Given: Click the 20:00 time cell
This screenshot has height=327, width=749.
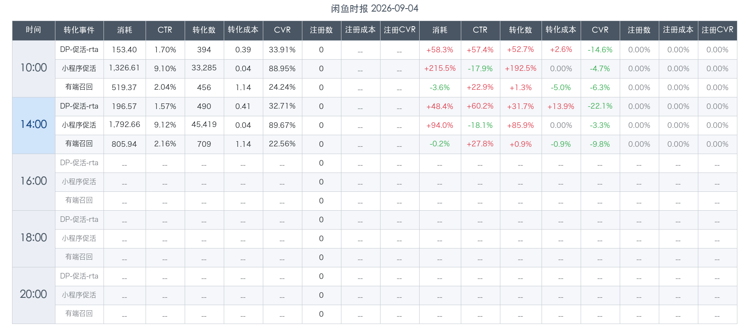Looking at the screenshot, I should tap(33, 295).
